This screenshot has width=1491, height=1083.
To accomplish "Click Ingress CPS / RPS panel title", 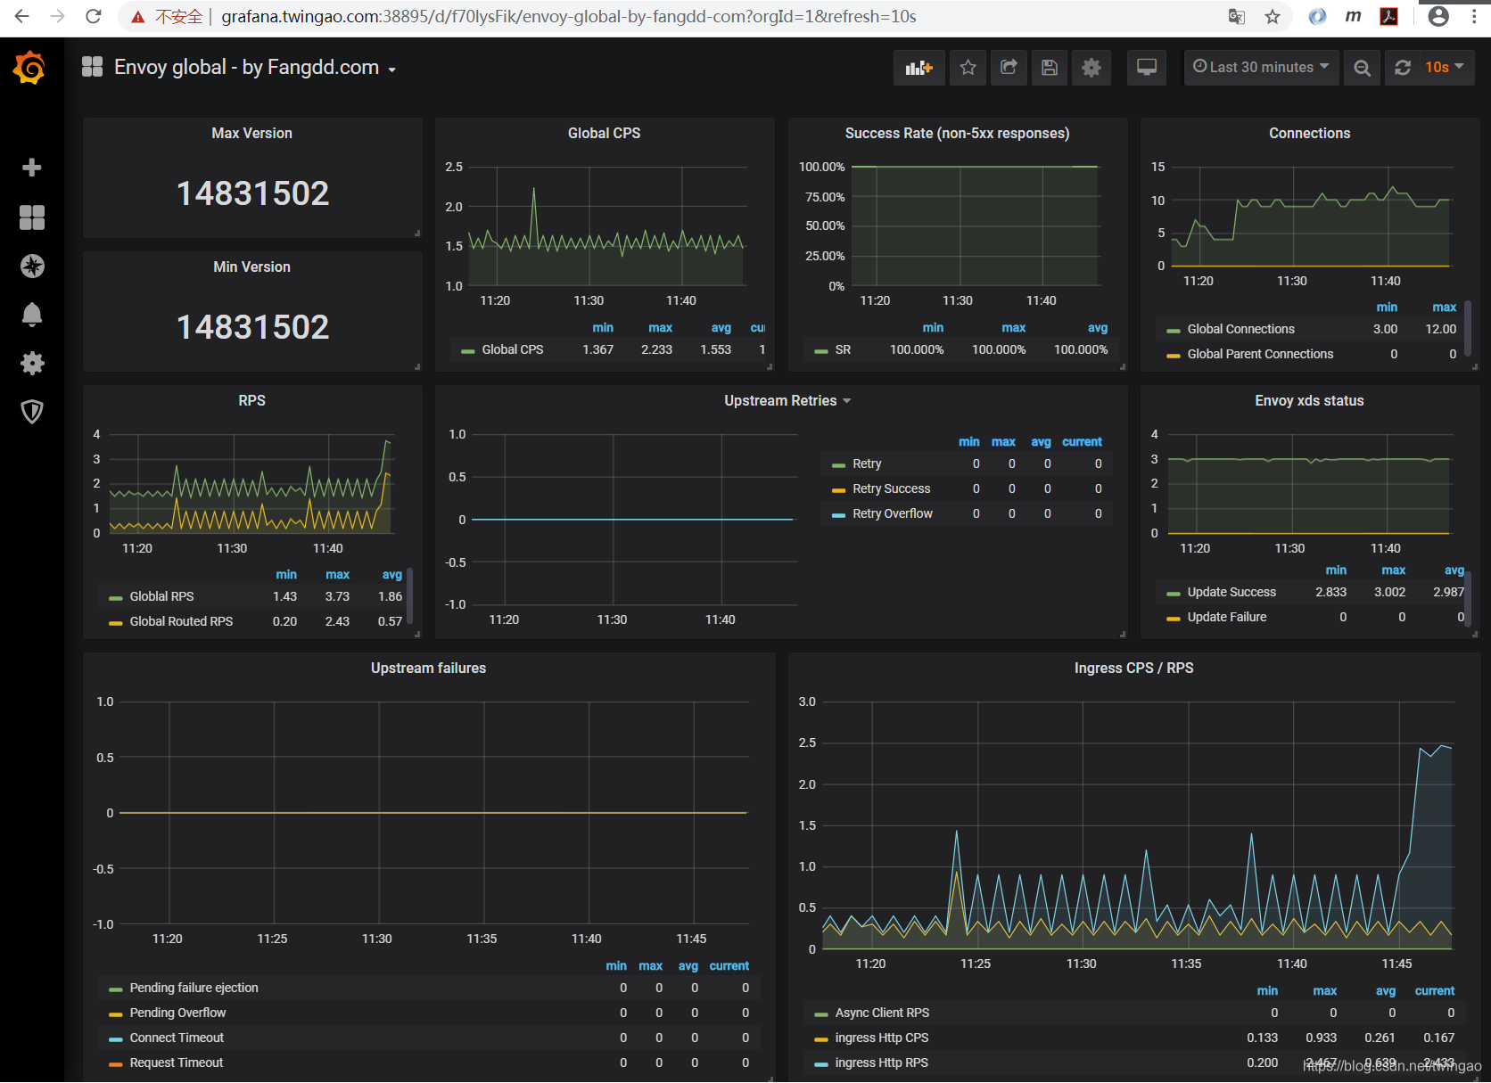I will (x=1133, y=668).
